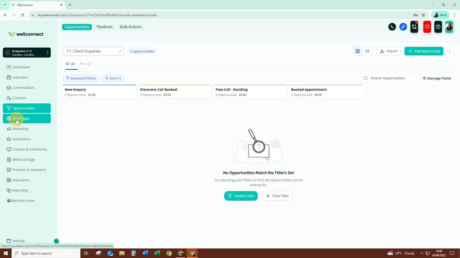Switch to the Bulk Actions tab

(131, 27)
